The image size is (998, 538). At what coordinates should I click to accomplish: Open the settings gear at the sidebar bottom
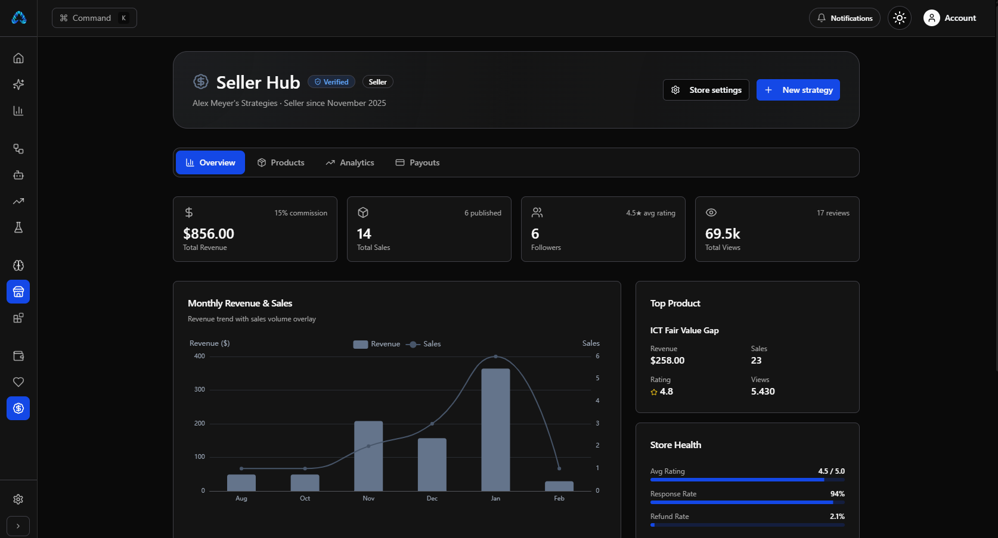[x=18, y=499]
